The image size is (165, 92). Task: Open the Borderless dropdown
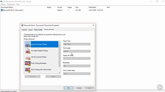click(x=77, y=66)
